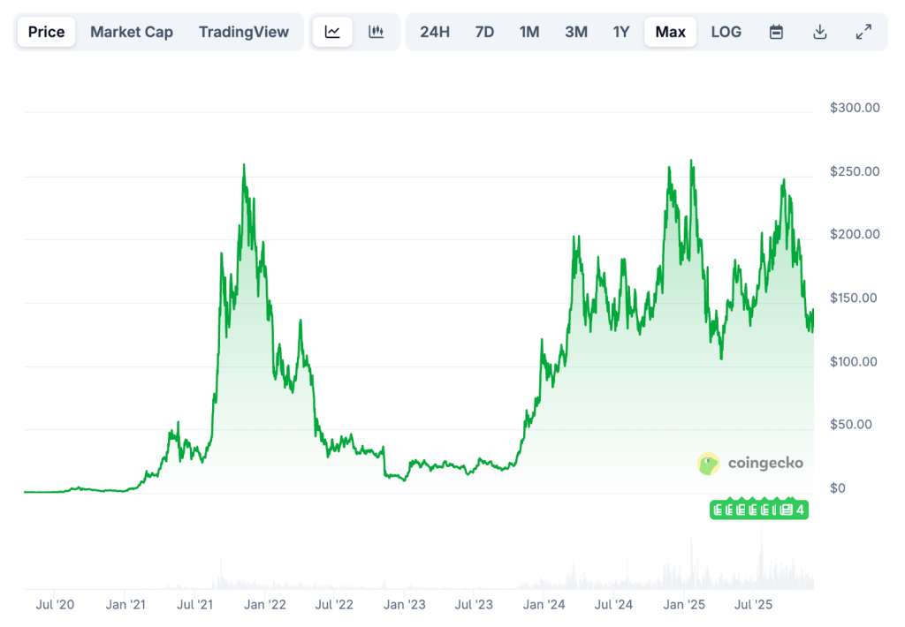Select the Price tab
905x627 pixels.
(46, 32)
